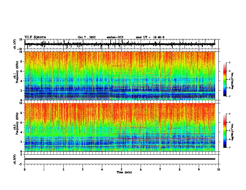Click the "station=OUI" header text
This screenshot has height=190, width=246.
[115, 37]
